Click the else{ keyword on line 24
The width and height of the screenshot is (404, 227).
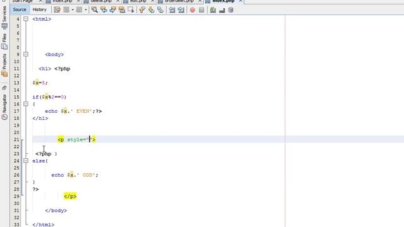tap(40, 161)
